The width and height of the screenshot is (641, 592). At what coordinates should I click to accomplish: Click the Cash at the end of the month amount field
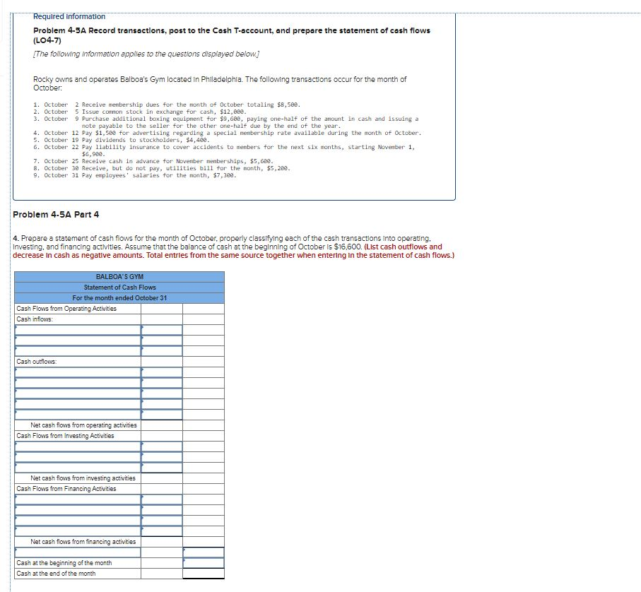(205, 574)
